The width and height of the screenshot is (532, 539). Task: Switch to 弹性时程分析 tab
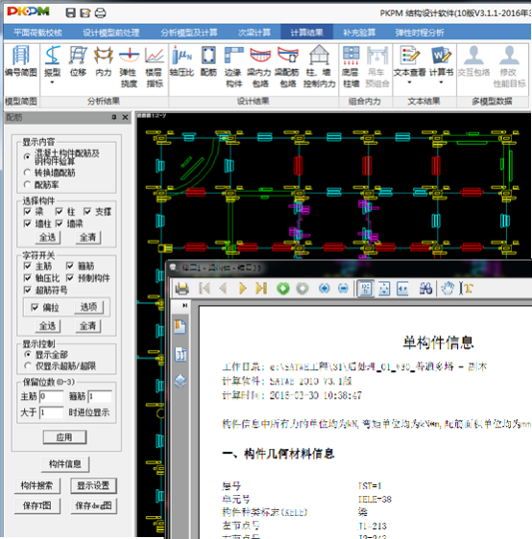pyautogui.click(x=420, y=33)
